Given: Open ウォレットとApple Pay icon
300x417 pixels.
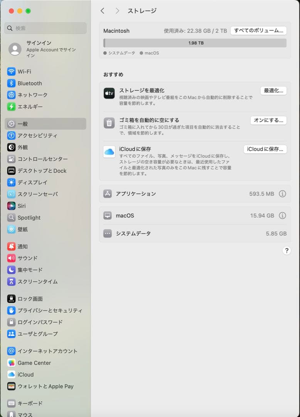Looking at the screenshot, I should (11, 386).
